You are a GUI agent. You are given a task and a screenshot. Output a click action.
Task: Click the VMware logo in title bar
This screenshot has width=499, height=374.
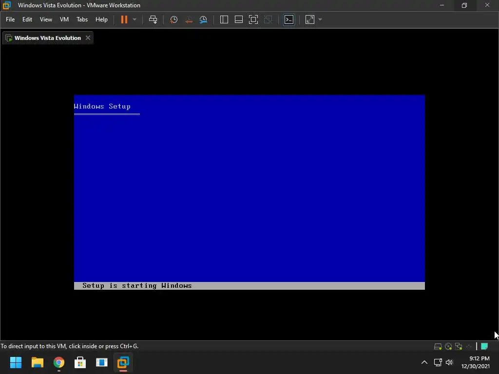pos(7,5)
